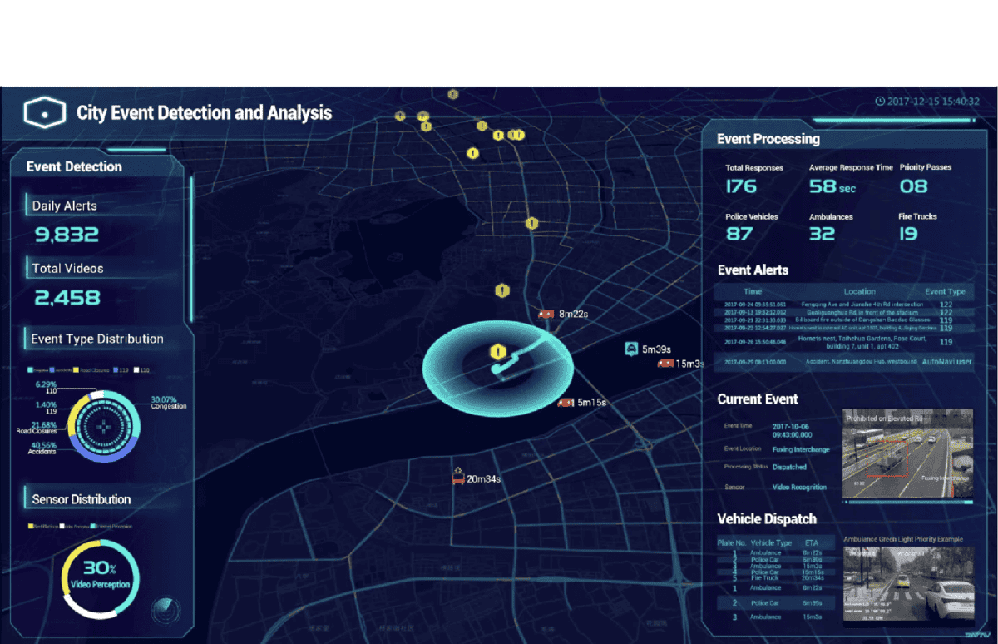Click the crosshair at the event type donut center
Image resolution: width=998 pixels, height=644 pixels.
click(x=104, y=426)
